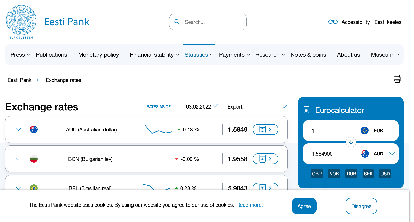
Task: Open the Export dropdown
Action: tap(257, 107)
